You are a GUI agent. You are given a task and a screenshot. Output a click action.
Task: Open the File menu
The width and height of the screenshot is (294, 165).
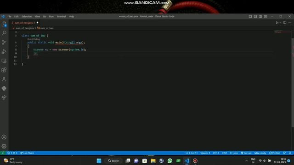pos(9,16)
